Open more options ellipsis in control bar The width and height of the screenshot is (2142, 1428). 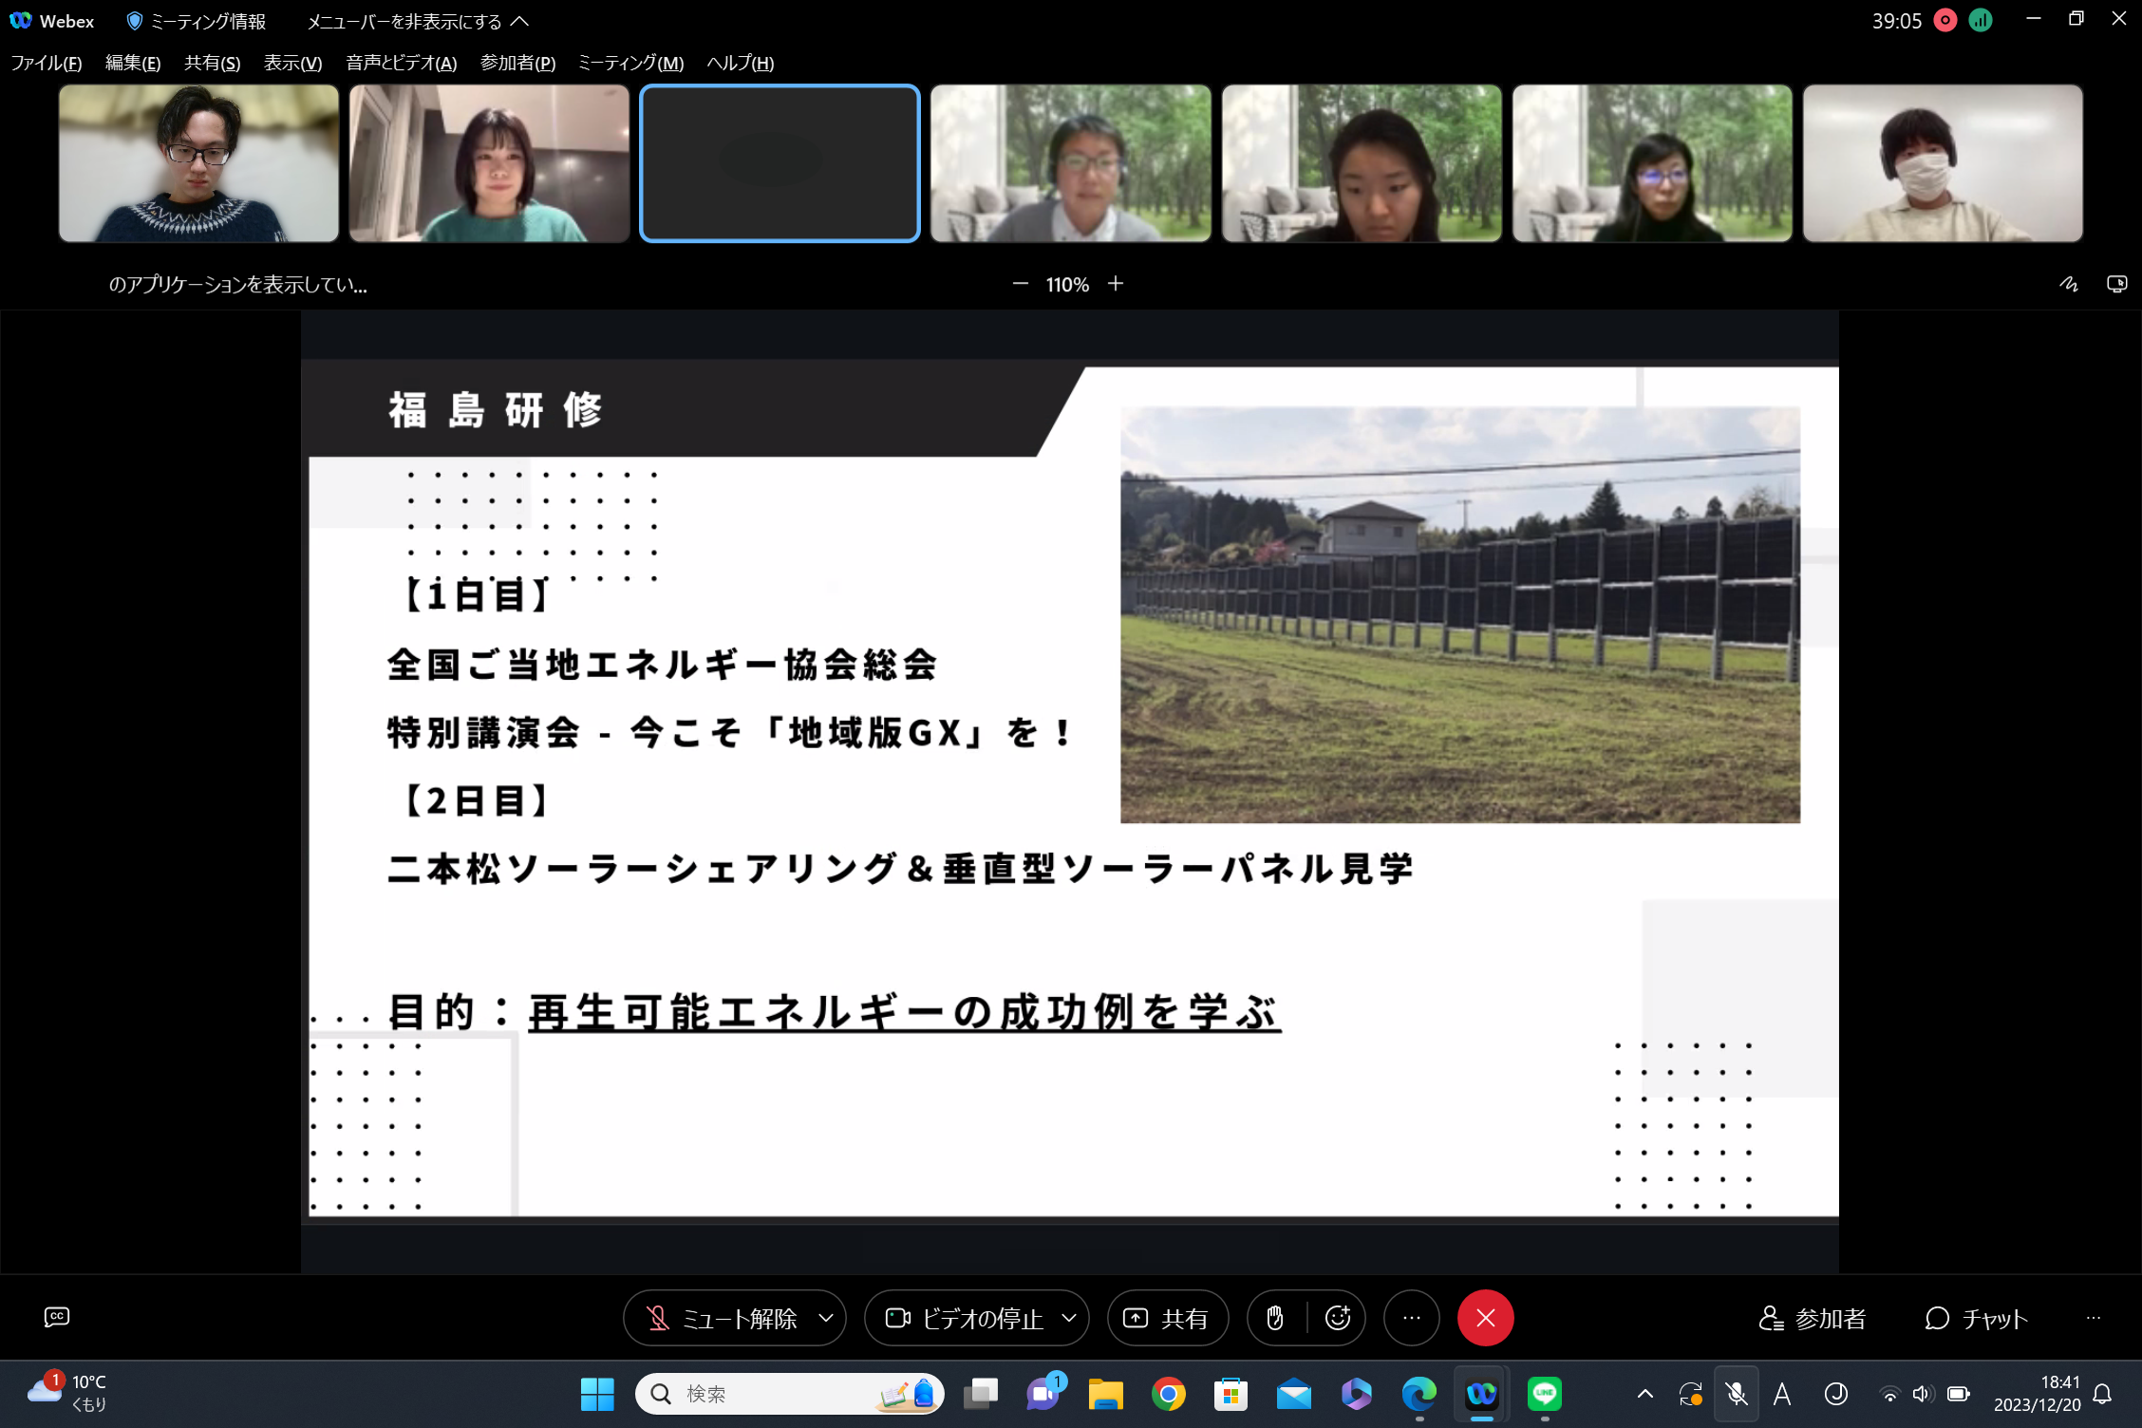coord(1412,1318)
